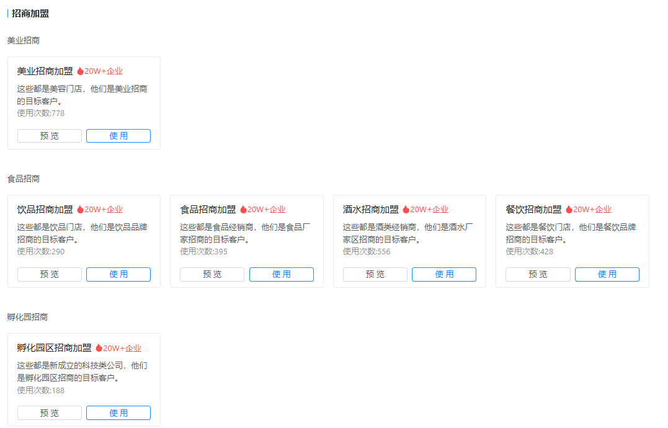Click the flame icon on 饮品招商加盟

(x=80, y=210)
